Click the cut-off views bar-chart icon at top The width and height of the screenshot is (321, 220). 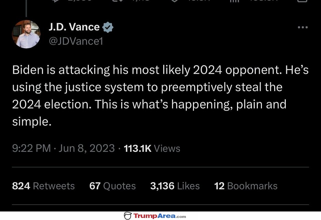234,1
